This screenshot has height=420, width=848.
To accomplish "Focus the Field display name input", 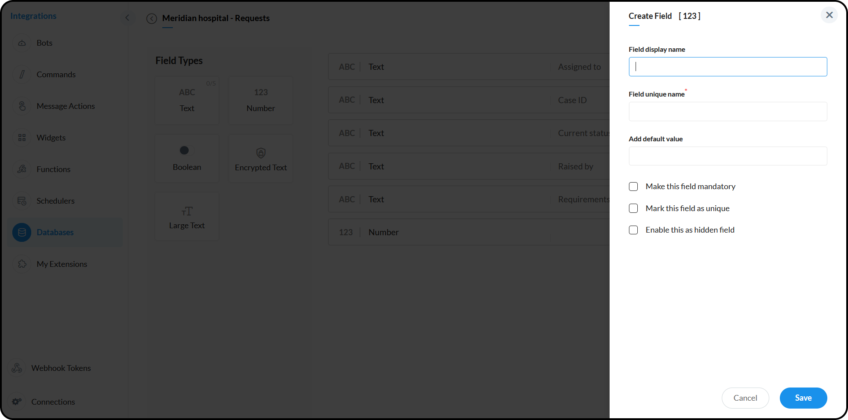I will 728,67.
